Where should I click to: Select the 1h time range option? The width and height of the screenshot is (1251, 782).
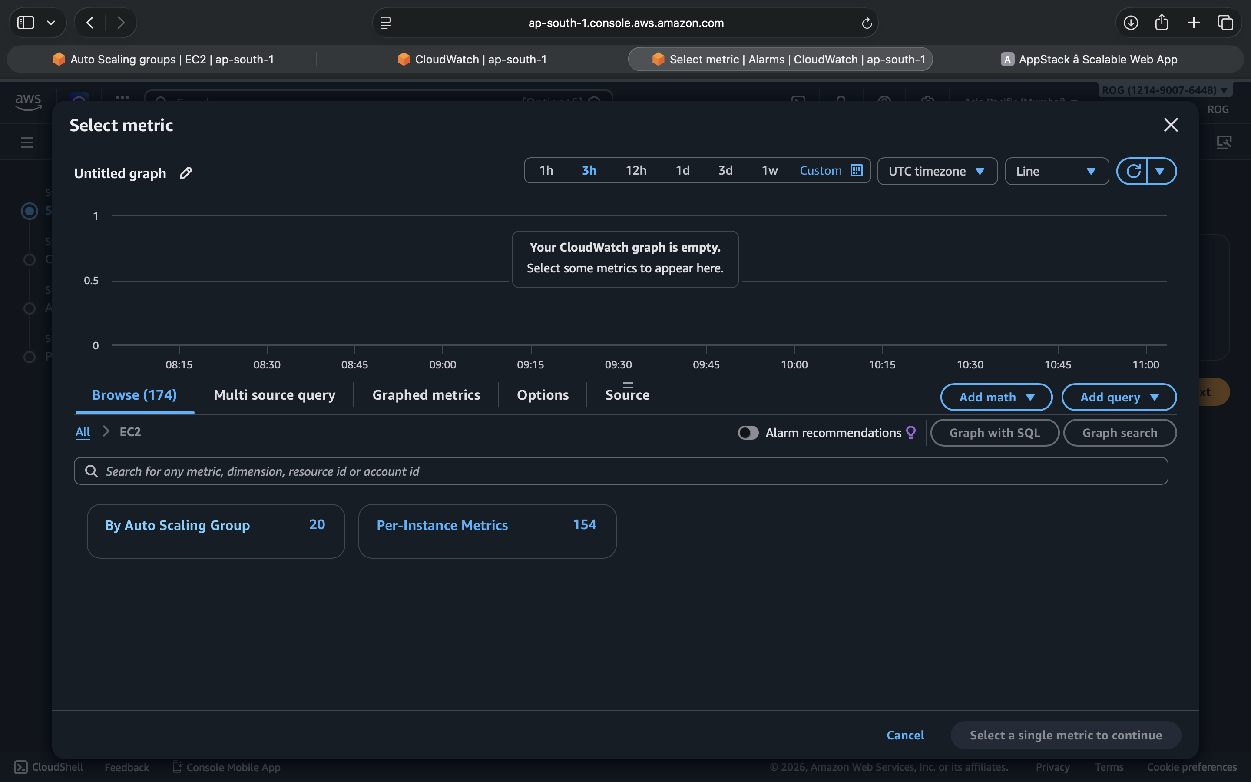(x=546, y=171)
